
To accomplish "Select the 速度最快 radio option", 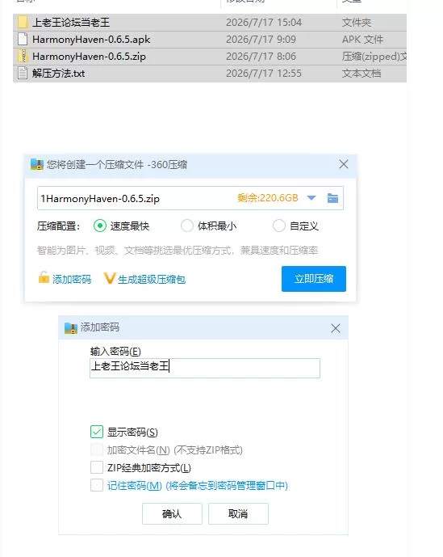I will click(100, 226).
